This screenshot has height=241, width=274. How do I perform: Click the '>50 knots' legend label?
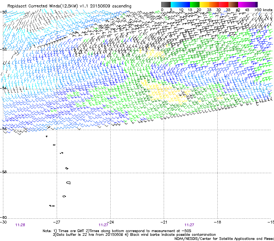[x=263, y=10]
